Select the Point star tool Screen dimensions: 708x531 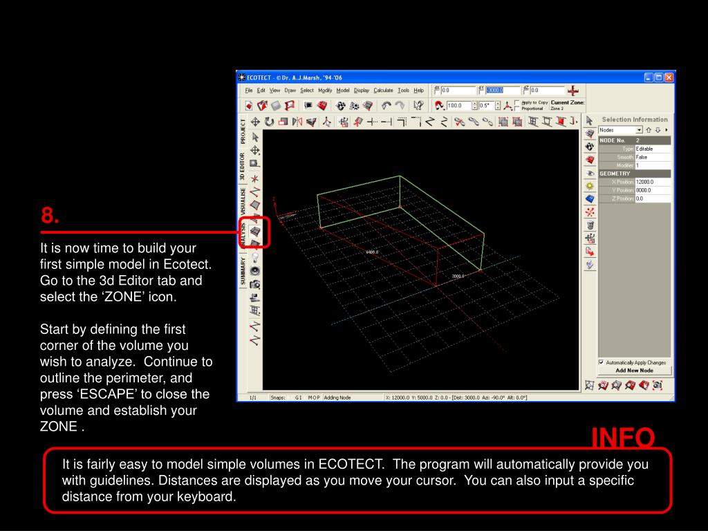255,179
